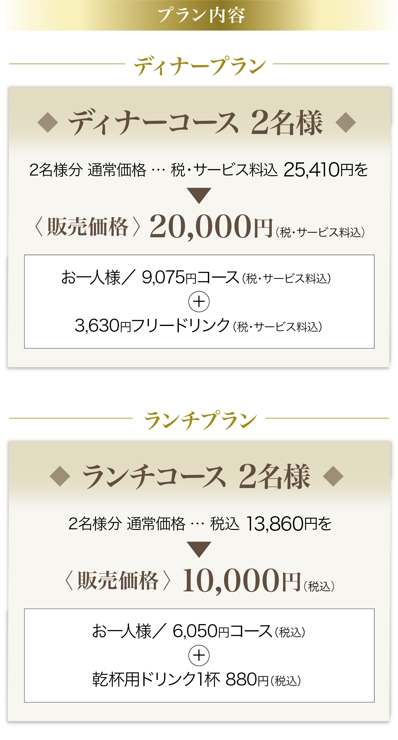Click the down triangle under 25,410円
Screen dimensions: 398x740
pos(199,195)
